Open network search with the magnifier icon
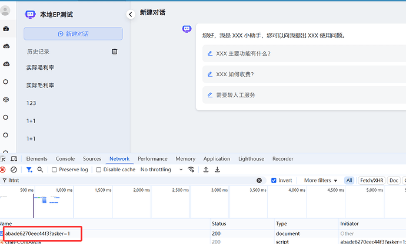 pyautogui.click(x=40, y=170)
